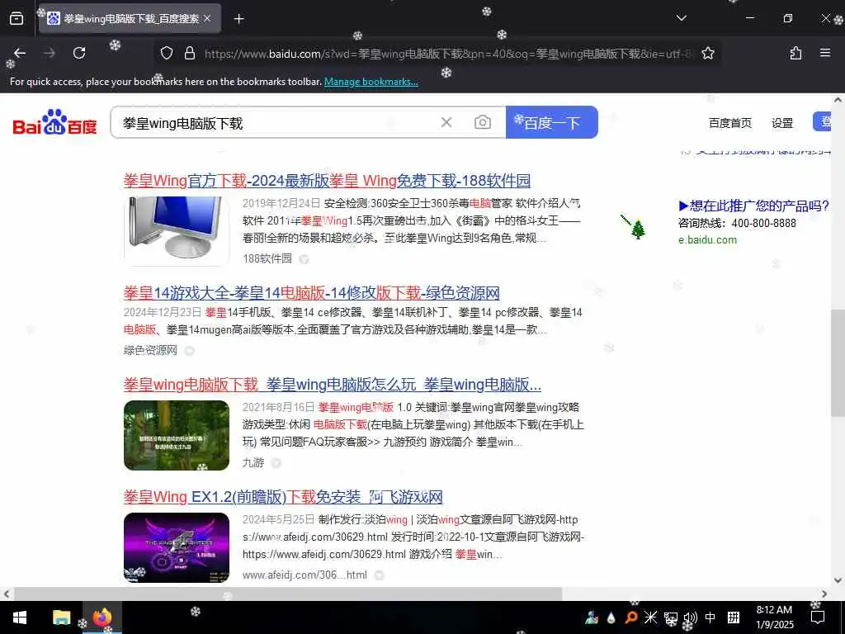Click verification badge next to 188软件园

(304, 259)
